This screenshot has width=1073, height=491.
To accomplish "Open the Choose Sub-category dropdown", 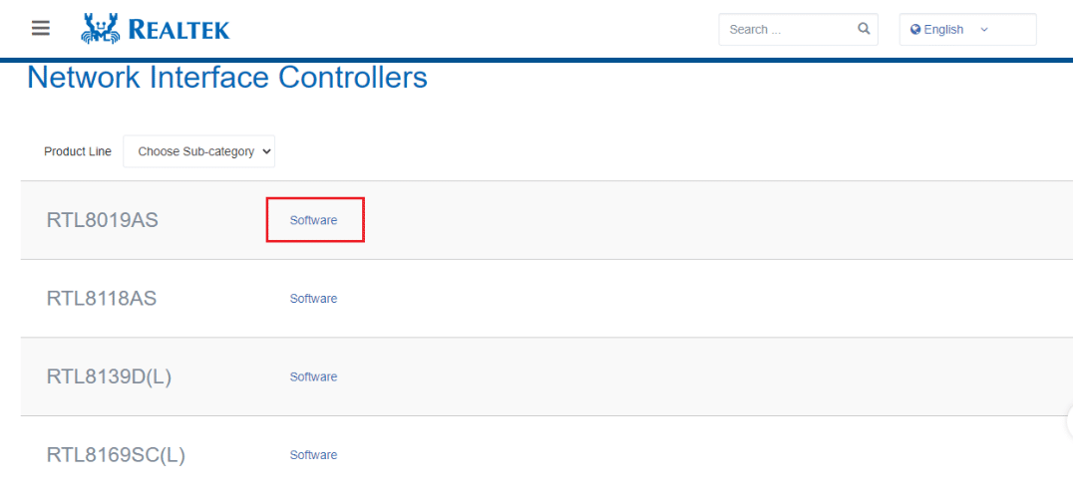I will pyautogui.click(x=198, y=151).
